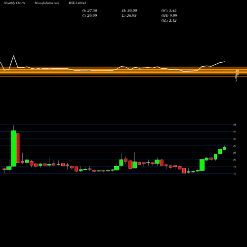Image resolution: width=247 pixels, height=247 pixels.
Task: Click the tall red candle beside the tallest green
Action: click(18, 148)
